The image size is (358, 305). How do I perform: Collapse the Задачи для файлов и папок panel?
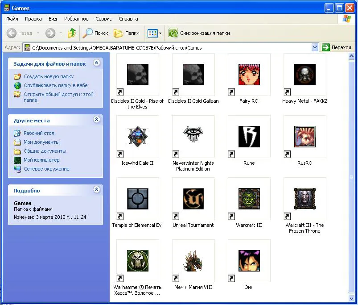97,63
